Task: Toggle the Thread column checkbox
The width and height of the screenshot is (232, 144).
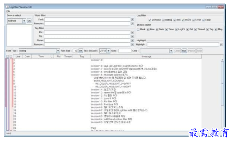Action: click(x=196, y=29)
